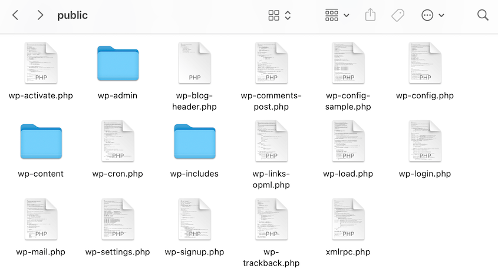Go back using the left chevron

[x=15, y=15]
